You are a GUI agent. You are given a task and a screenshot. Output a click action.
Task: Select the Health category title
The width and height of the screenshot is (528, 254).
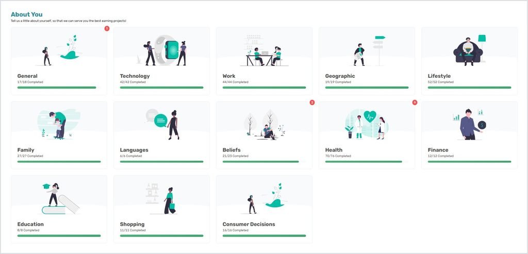[334, 150]
